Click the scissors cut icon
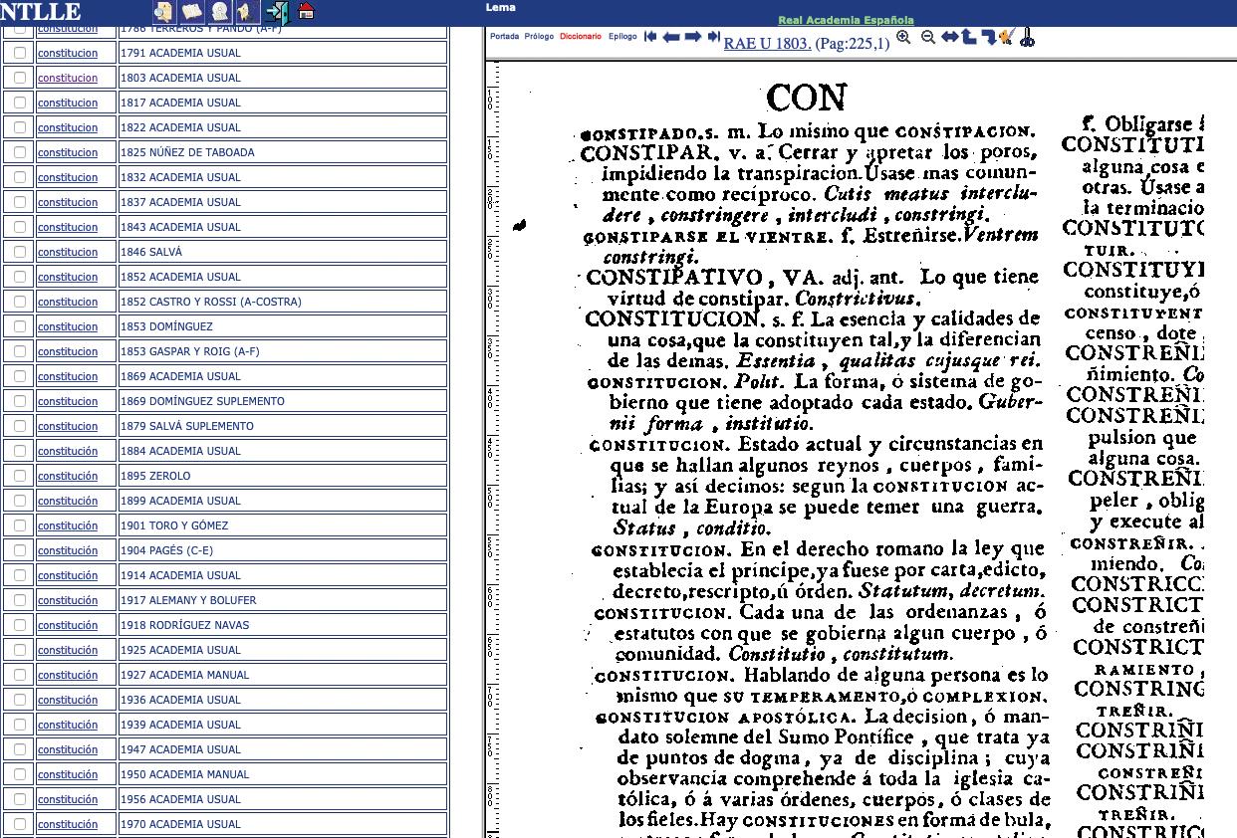This screenshot has height=838, width=1237. pyautogui.click(x=1027, y=38)
